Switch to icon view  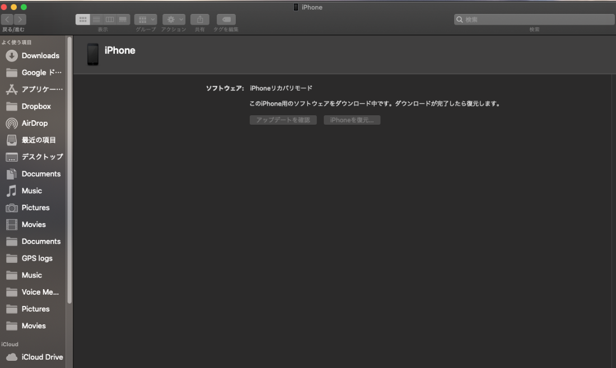tap(82, 19)
